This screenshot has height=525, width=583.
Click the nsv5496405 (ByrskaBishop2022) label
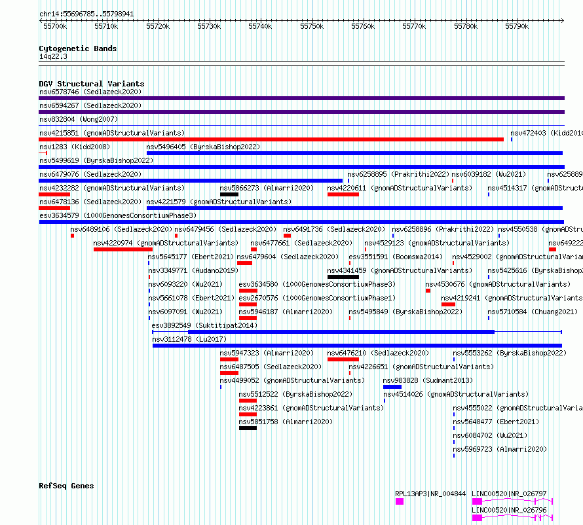203,147
